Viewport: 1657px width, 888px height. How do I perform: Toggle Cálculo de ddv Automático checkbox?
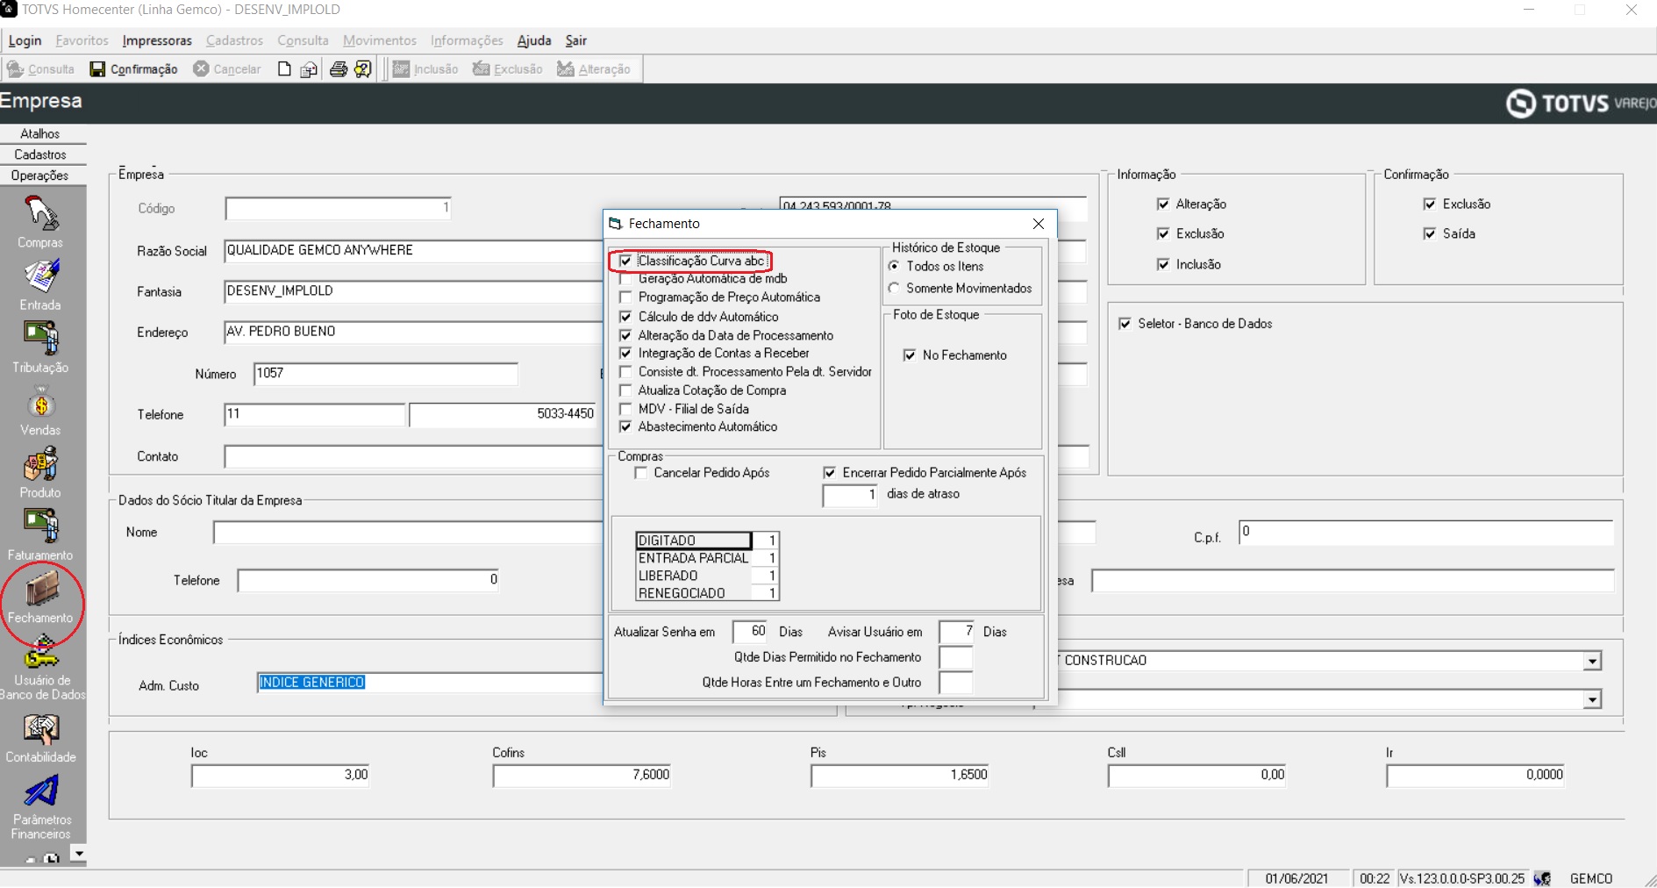(625, 317)
